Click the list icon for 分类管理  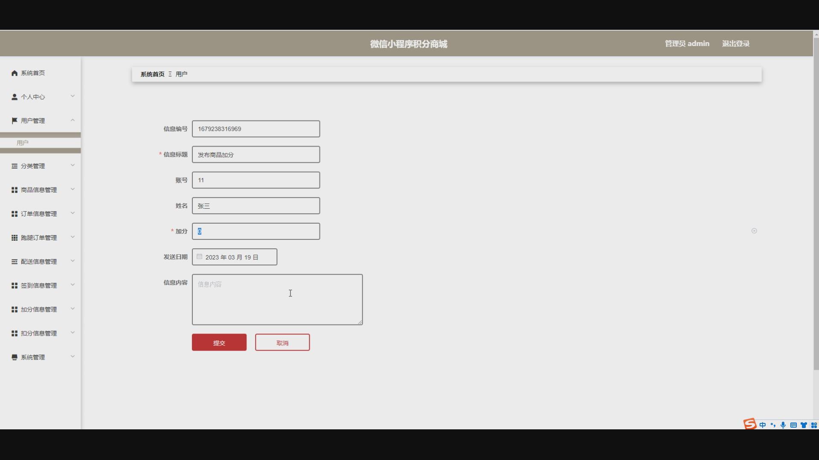tap(15, 166)
